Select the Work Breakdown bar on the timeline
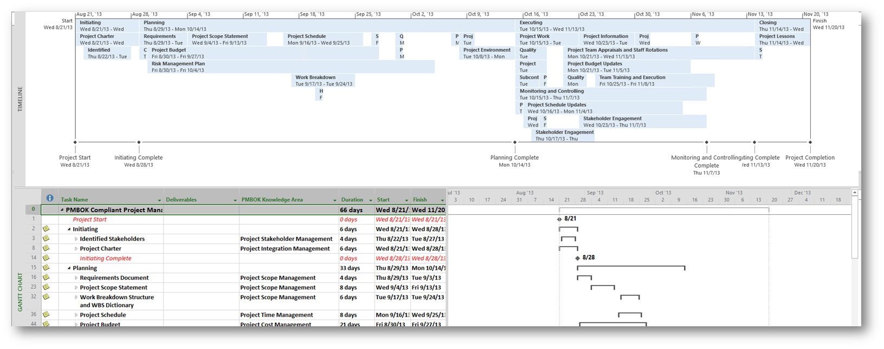The height and width of the screenshot is (349, 884). [324, 81]
